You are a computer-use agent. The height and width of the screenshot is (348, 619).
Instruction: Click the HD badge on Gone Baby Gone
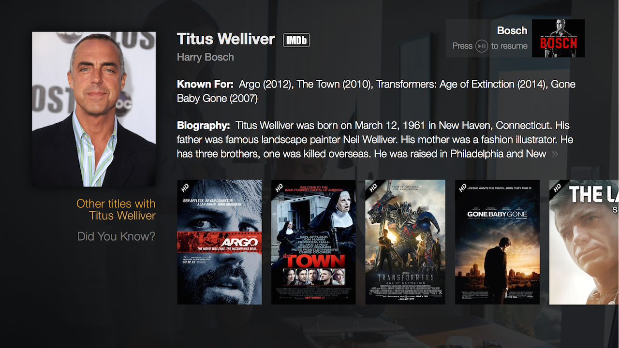(463, 188)
